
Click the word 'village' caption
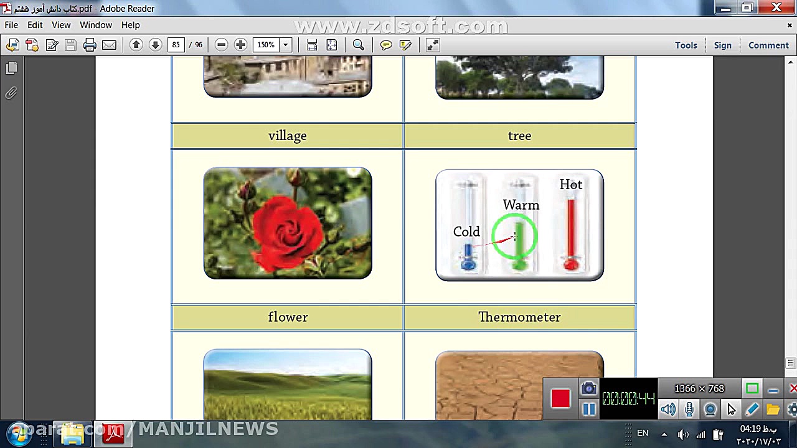288,136
